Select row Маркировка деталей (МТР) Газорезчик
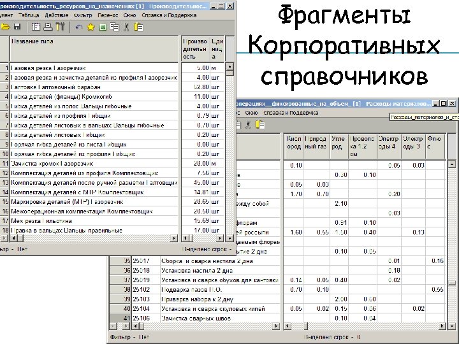The height and width of the screenshot is (344, 459). (x=94, y=202)
